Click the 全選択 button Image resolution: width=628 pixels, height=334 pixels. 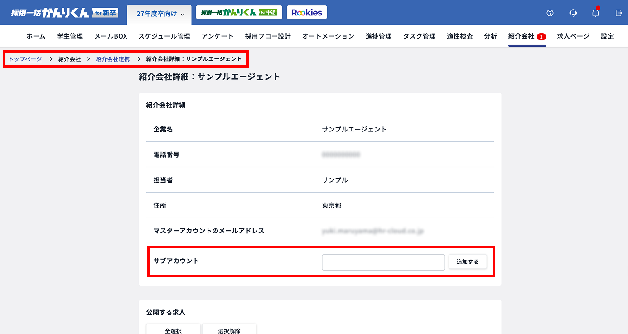173,330
